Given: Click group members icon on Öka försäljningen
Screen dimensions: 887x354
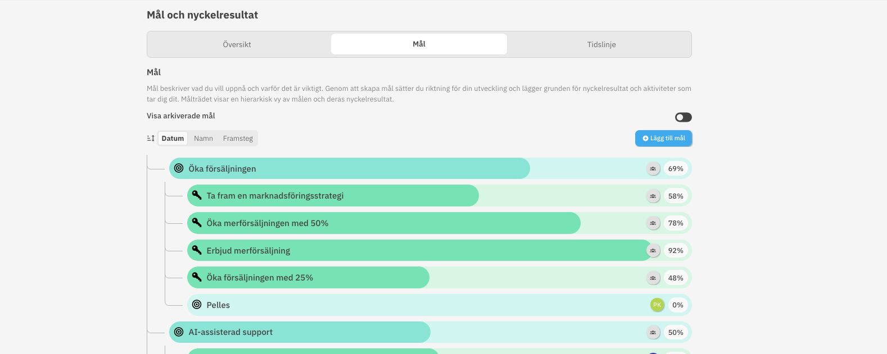Looking at the screenshot, I should (x=653, y=168).
